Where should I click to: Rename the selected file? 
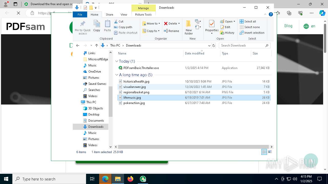tap(171, 31)
